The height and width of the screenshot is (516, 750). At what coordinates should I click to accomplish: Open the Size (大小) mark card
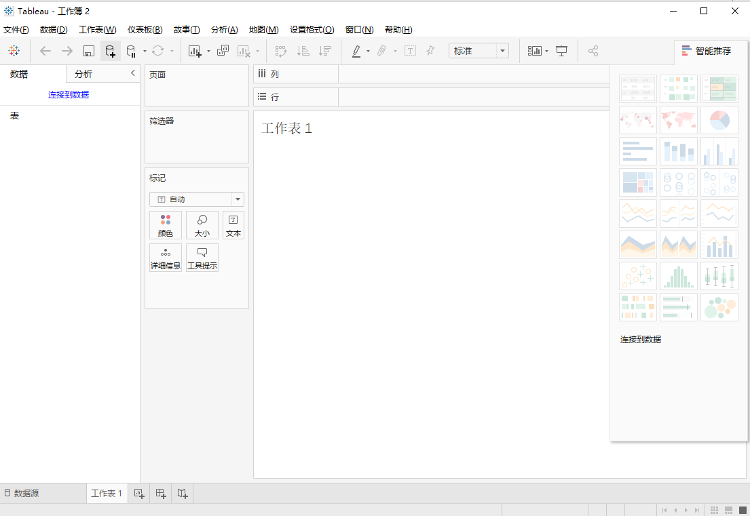(202, 225)
